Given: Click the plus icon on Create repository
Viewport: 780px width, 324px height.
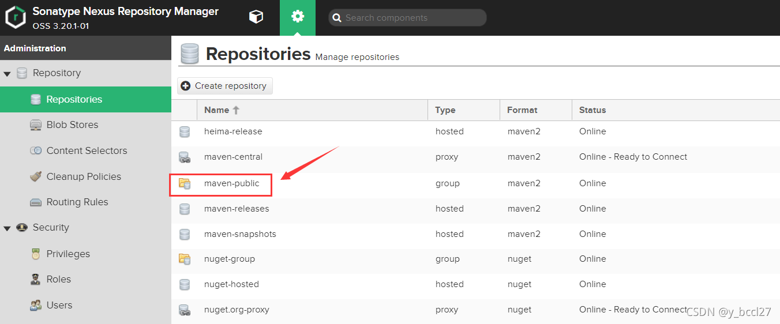Looking at the screenshot, I should point(186,86).
